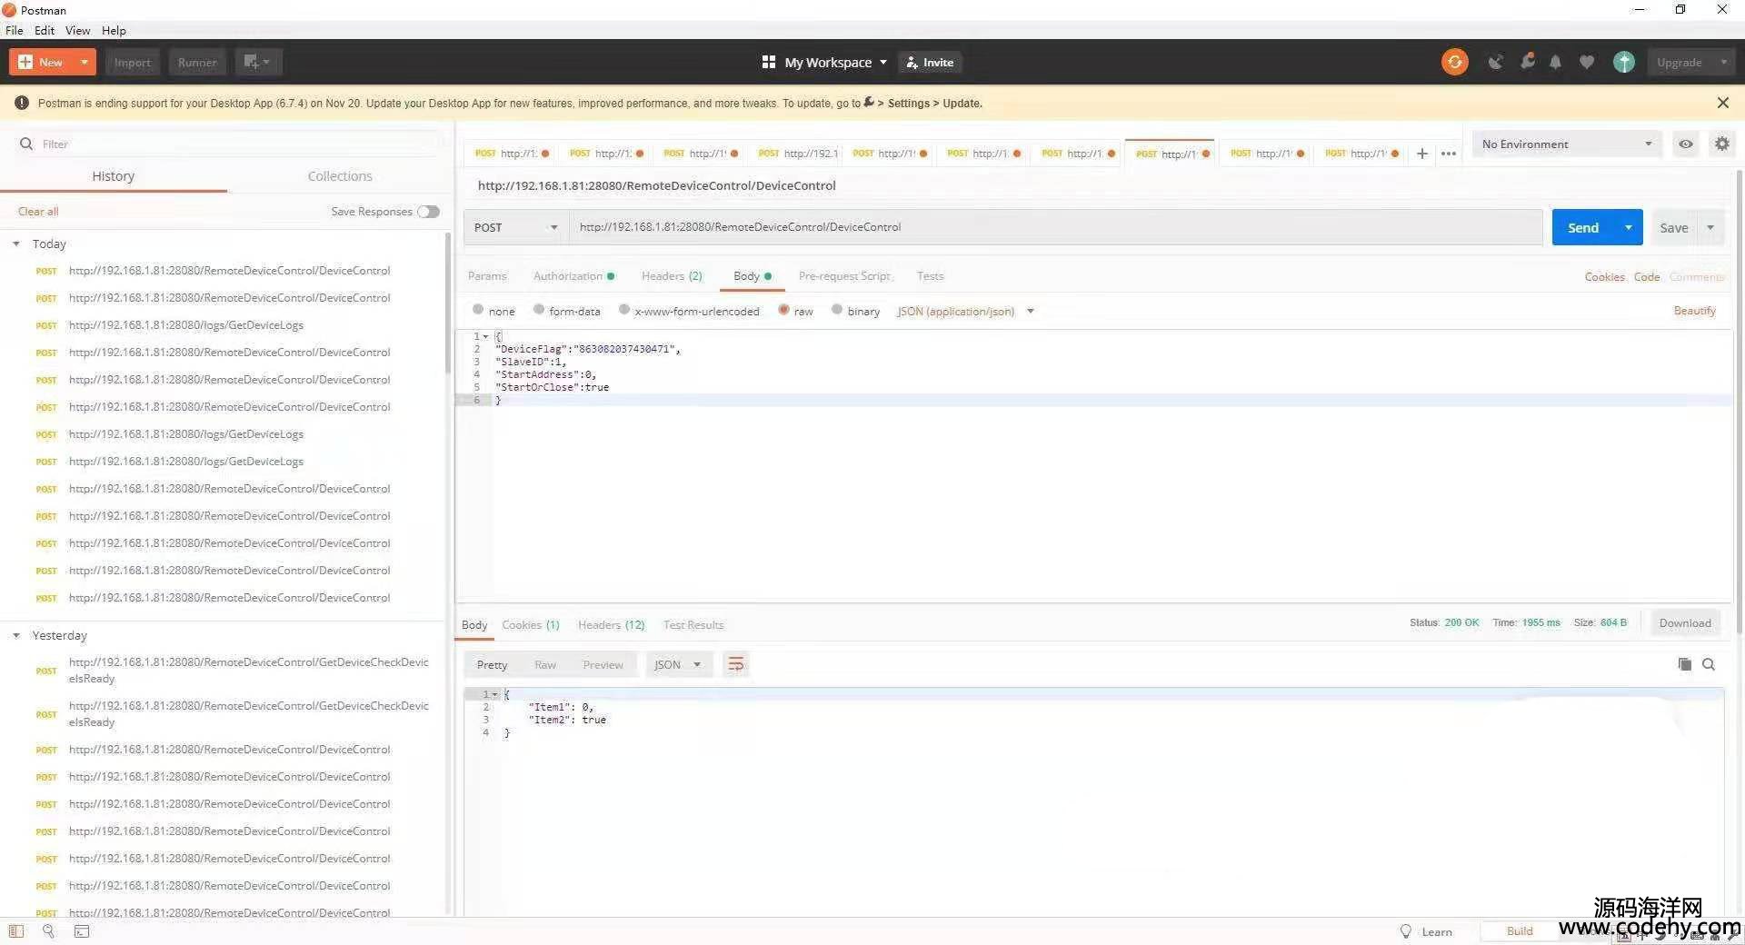Switch to Raw response view
This screenshot has width=1745, height=945.
click(544, 664)
